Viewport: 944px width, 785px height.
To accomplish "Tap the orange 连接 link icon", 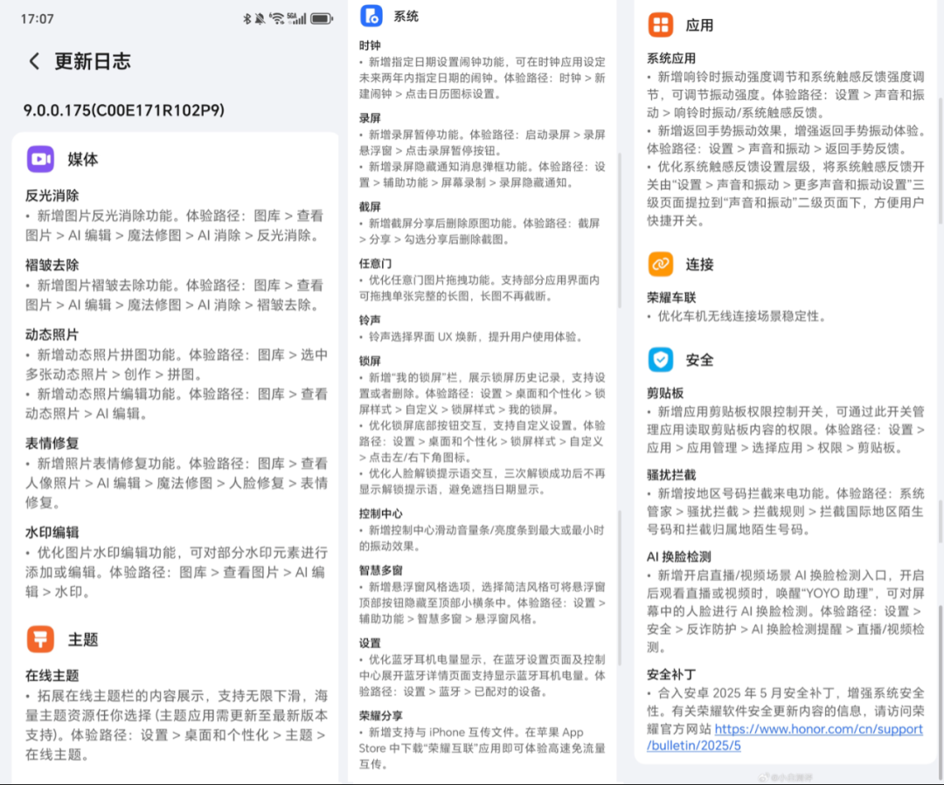I will click(x=661, y=264).
